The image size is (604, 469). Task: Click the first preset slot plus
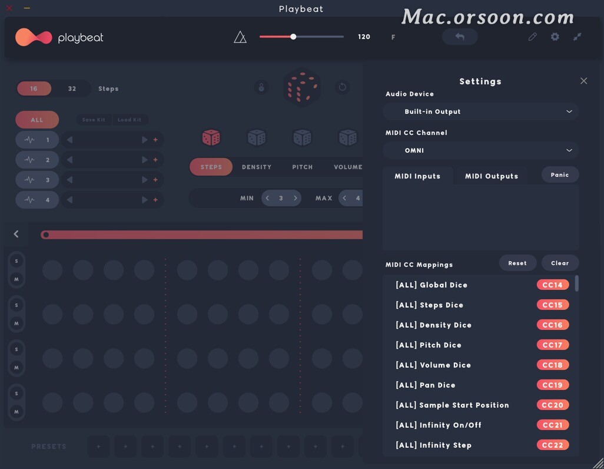pyautogui.click(x=99, y=446)
